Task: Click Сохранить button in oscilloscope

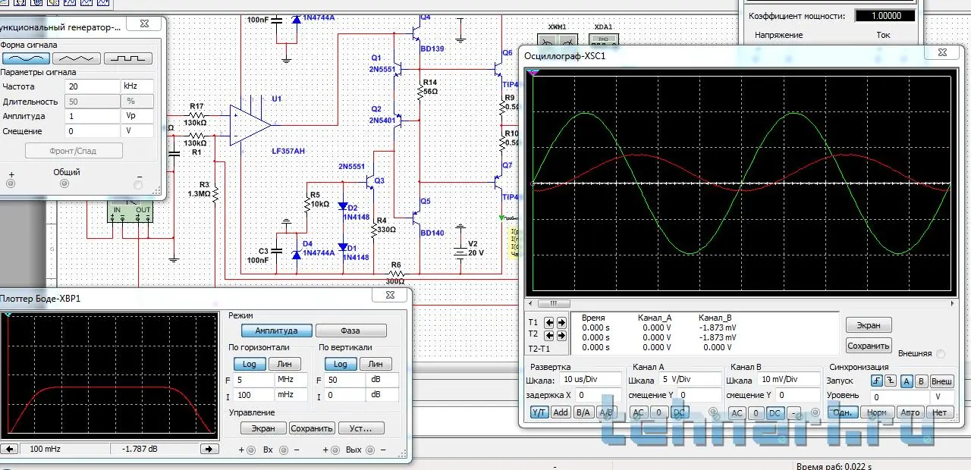Action: pyautogui.click(x=869, y=346)
